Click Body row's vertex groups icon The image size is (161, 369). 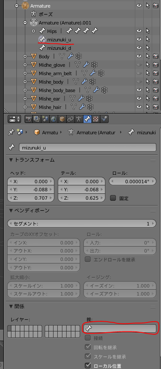click(x=78, y=57)
